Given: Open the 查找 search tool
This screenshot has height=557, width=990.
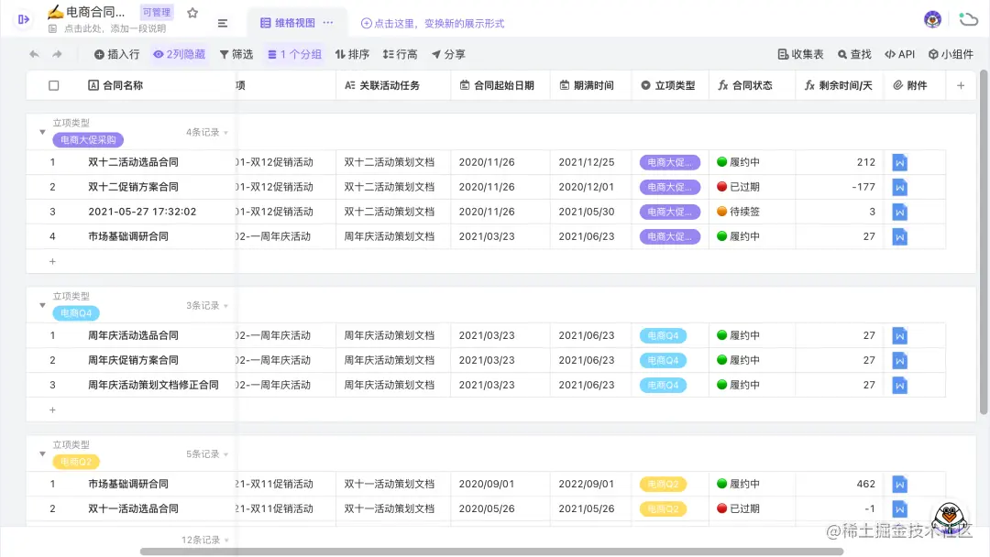Looking at the screenshot, I should (854, 54).
